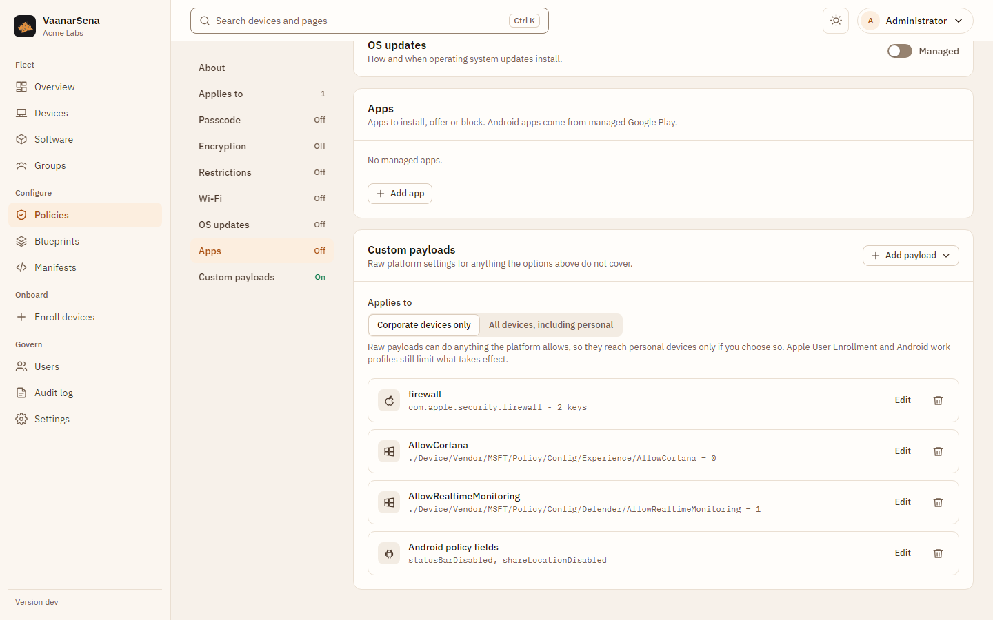The image size is (993, 620).
Task: Click the Apple icon on firewall row
Action: tap(389, 400)
